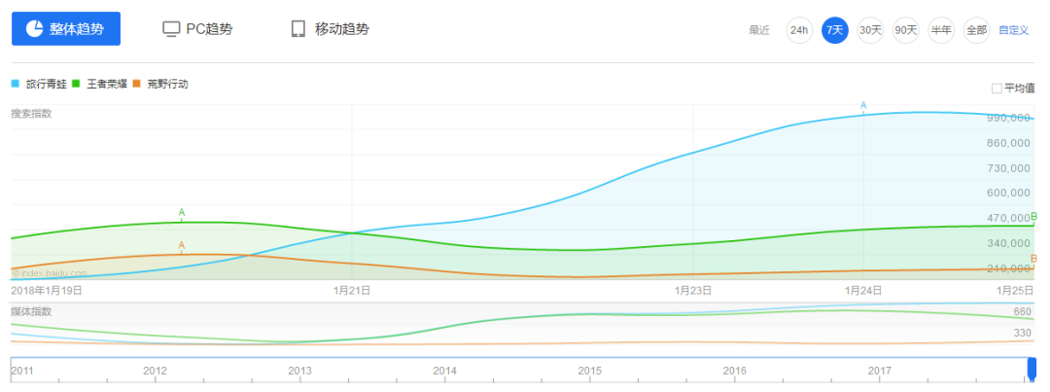
Task: Click the 最近 recent label
Action: (759, 30)
